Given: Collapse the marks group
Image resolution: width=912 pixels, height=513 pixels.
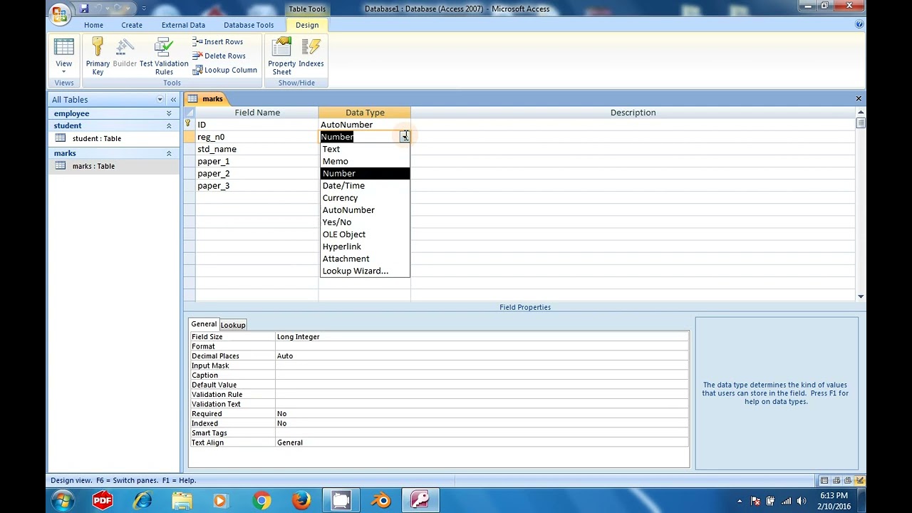Looking at the screenshot, I should coord(169,153).
